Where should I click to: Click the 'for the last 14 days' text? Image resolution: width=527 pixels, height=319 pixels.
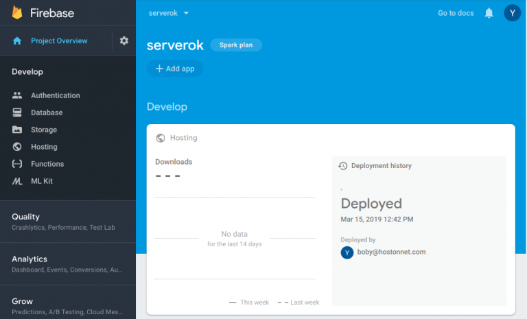[234, 244]
